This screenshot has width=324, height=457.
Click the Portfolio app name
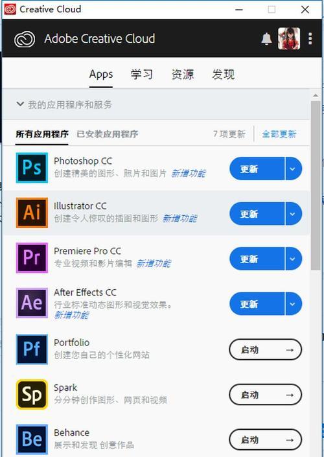tap(71, 342)
